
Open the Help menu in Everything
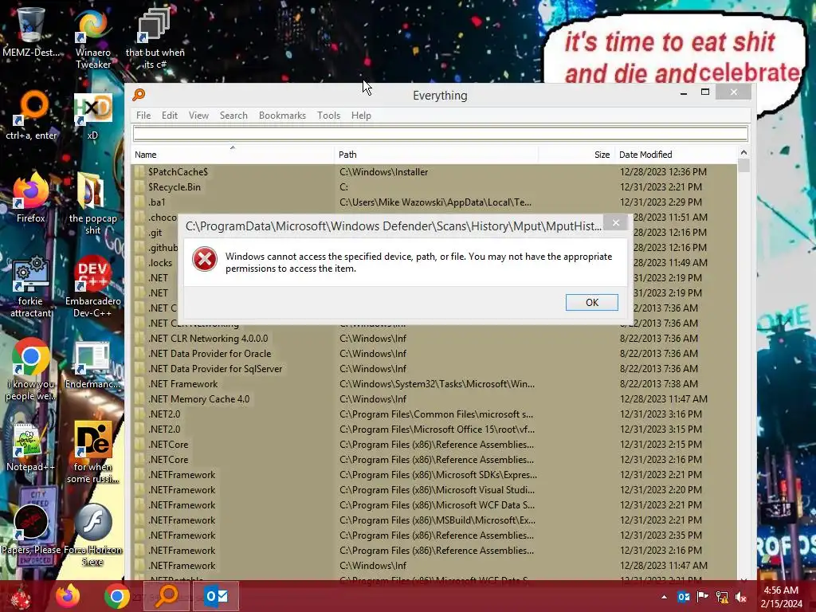coord(361,116)
